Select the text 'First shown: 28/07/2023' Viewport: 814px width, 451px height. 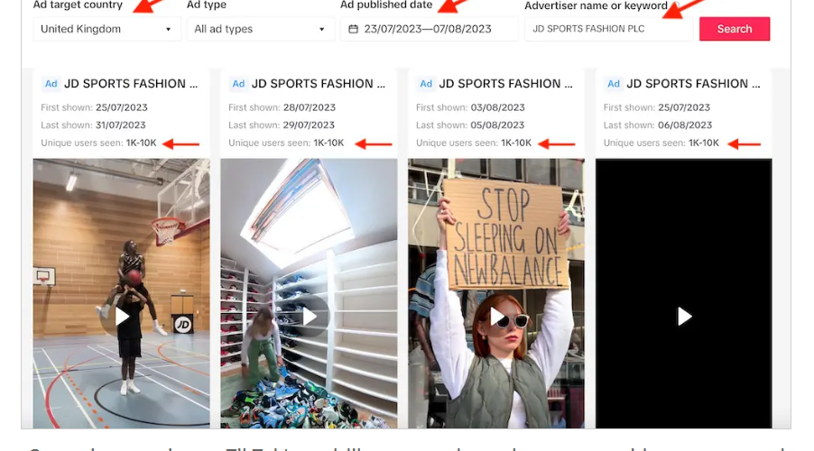click(282, 107)
